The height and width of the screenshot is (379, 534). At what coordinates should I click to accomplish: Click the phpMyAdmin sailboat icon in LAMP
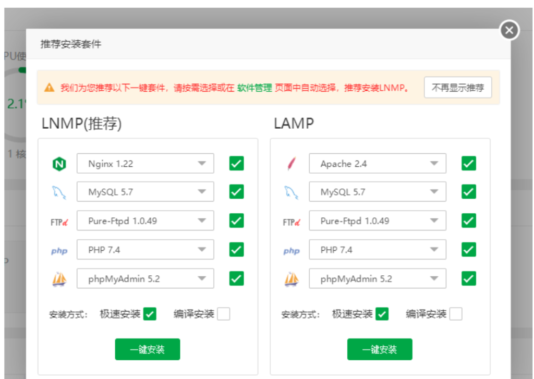[x=291, y=279]
